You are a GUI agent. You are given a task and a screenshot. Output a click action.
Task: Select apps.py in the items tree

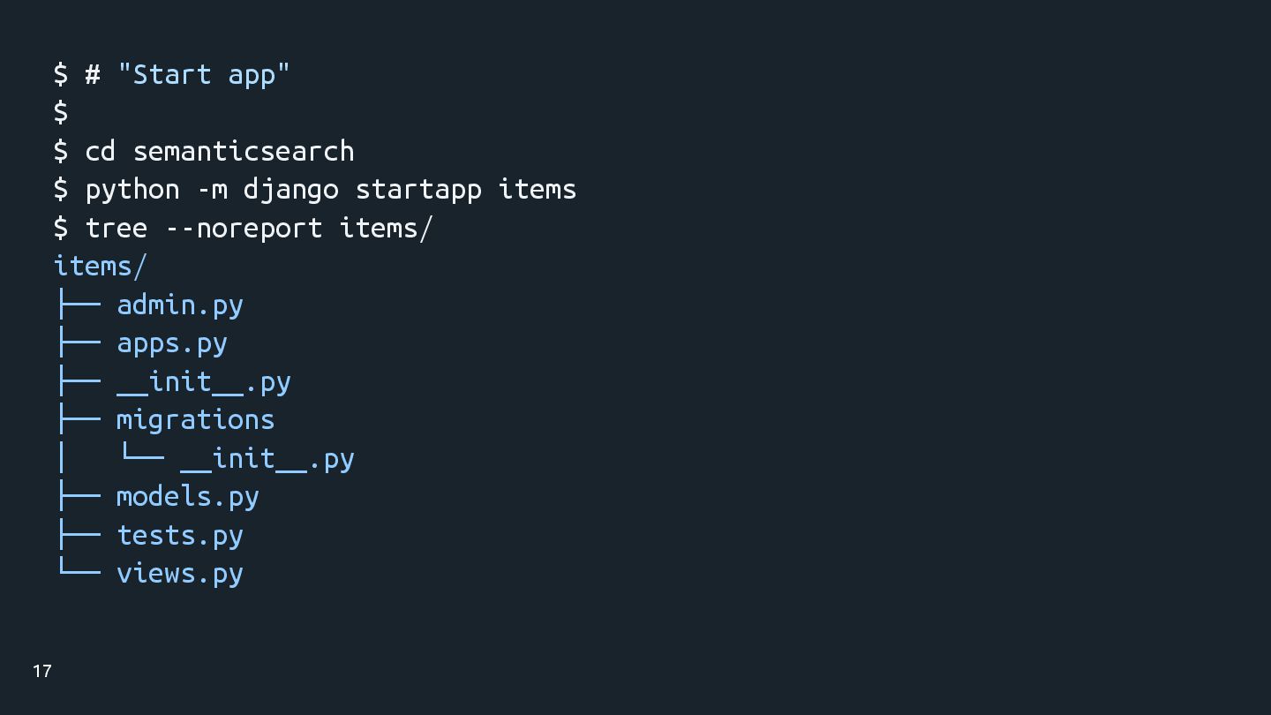(172, 343)
